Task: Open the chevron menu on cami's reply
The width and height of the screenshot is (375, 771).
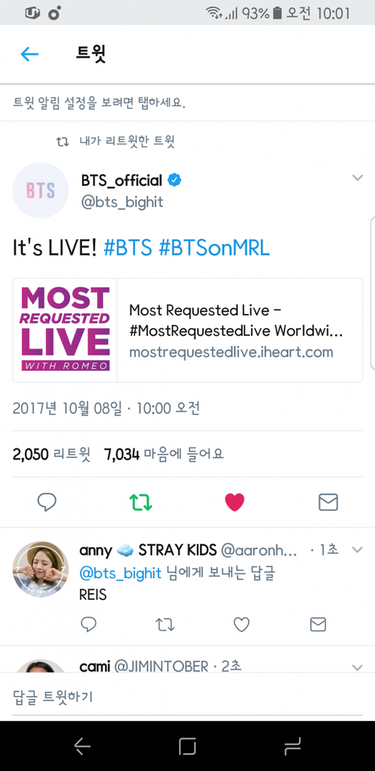Action: point(358,667)
